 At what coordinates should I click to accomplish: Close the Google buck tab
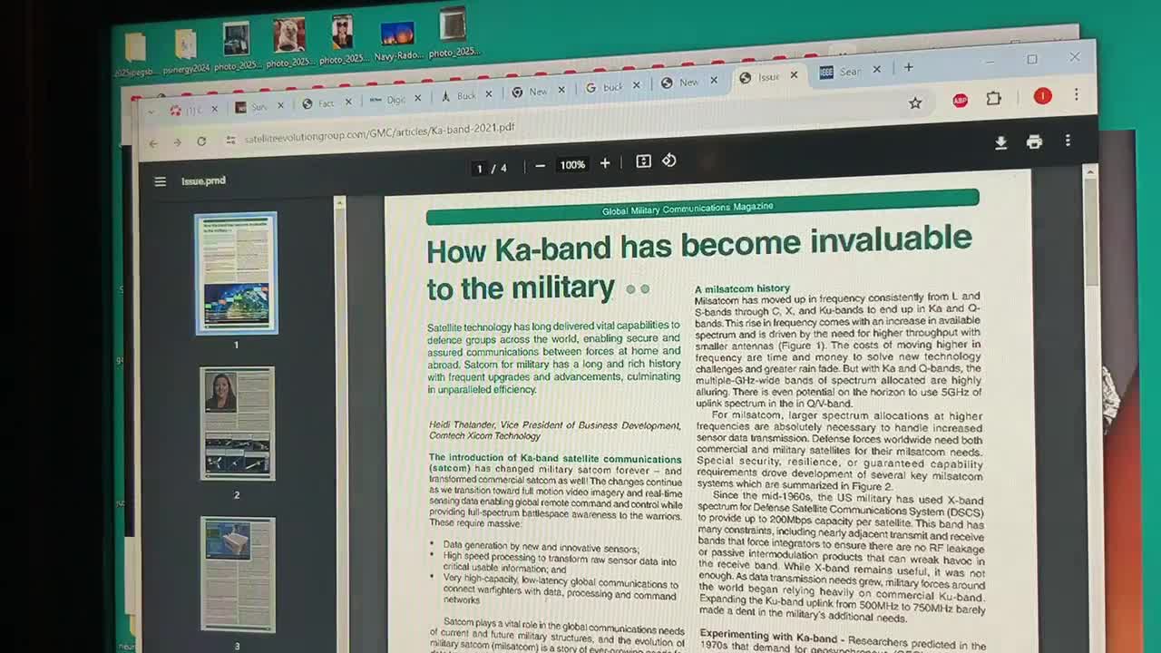(x=636, y=85)
